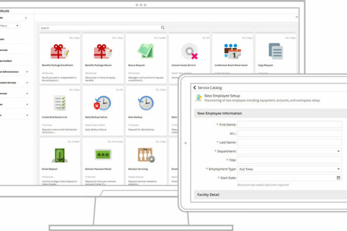The image size is (347, 231).
Task: Open the calendar picker on Start Date
Action: pos(338,178)
